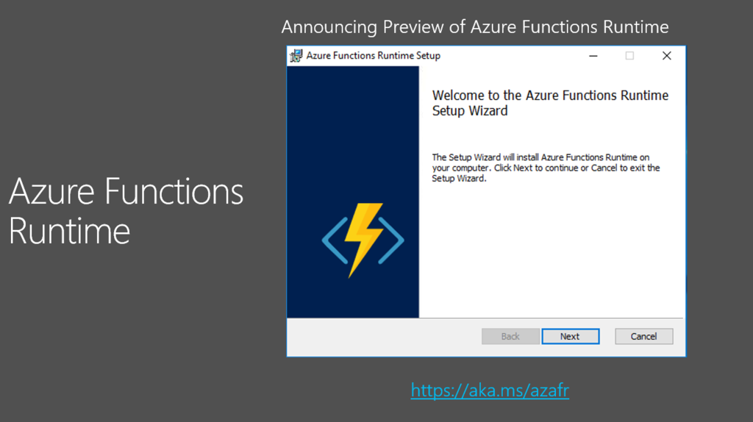Click the 'Azure Functions Runtime Setup' title bar text
The height and width of the screenshot is (422, 753).
tap(373, 56)
